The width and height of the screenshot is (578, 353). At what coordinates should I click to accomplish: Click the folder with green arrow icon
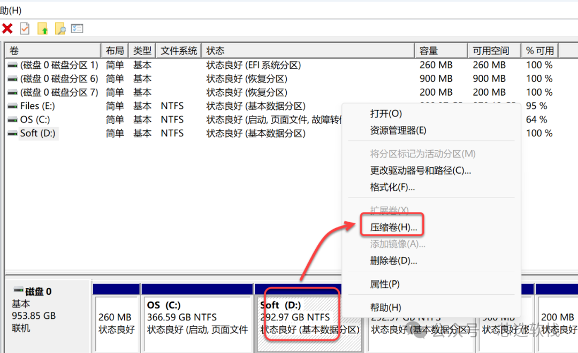click(43, 28)
